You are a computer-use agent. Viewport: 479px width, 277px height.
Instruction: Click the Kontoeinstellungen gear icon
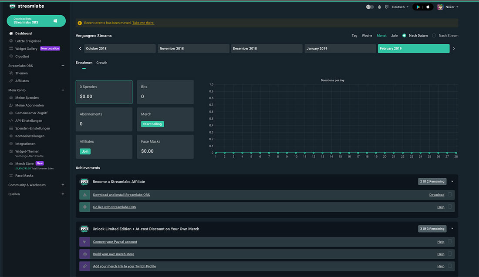click(x=11, y=136)
